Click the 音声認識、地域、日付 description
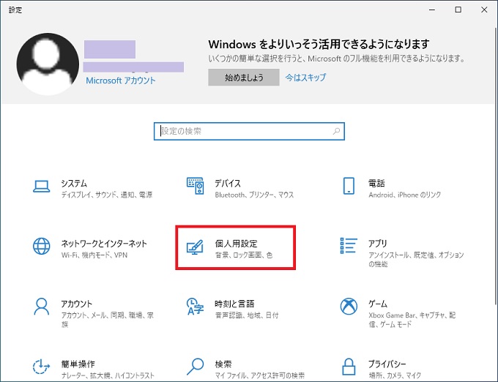This screenshot has width=498, height=382. coord(247,315)
